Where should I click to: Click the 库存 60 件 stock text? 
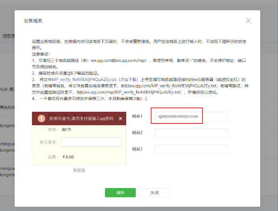60,129
